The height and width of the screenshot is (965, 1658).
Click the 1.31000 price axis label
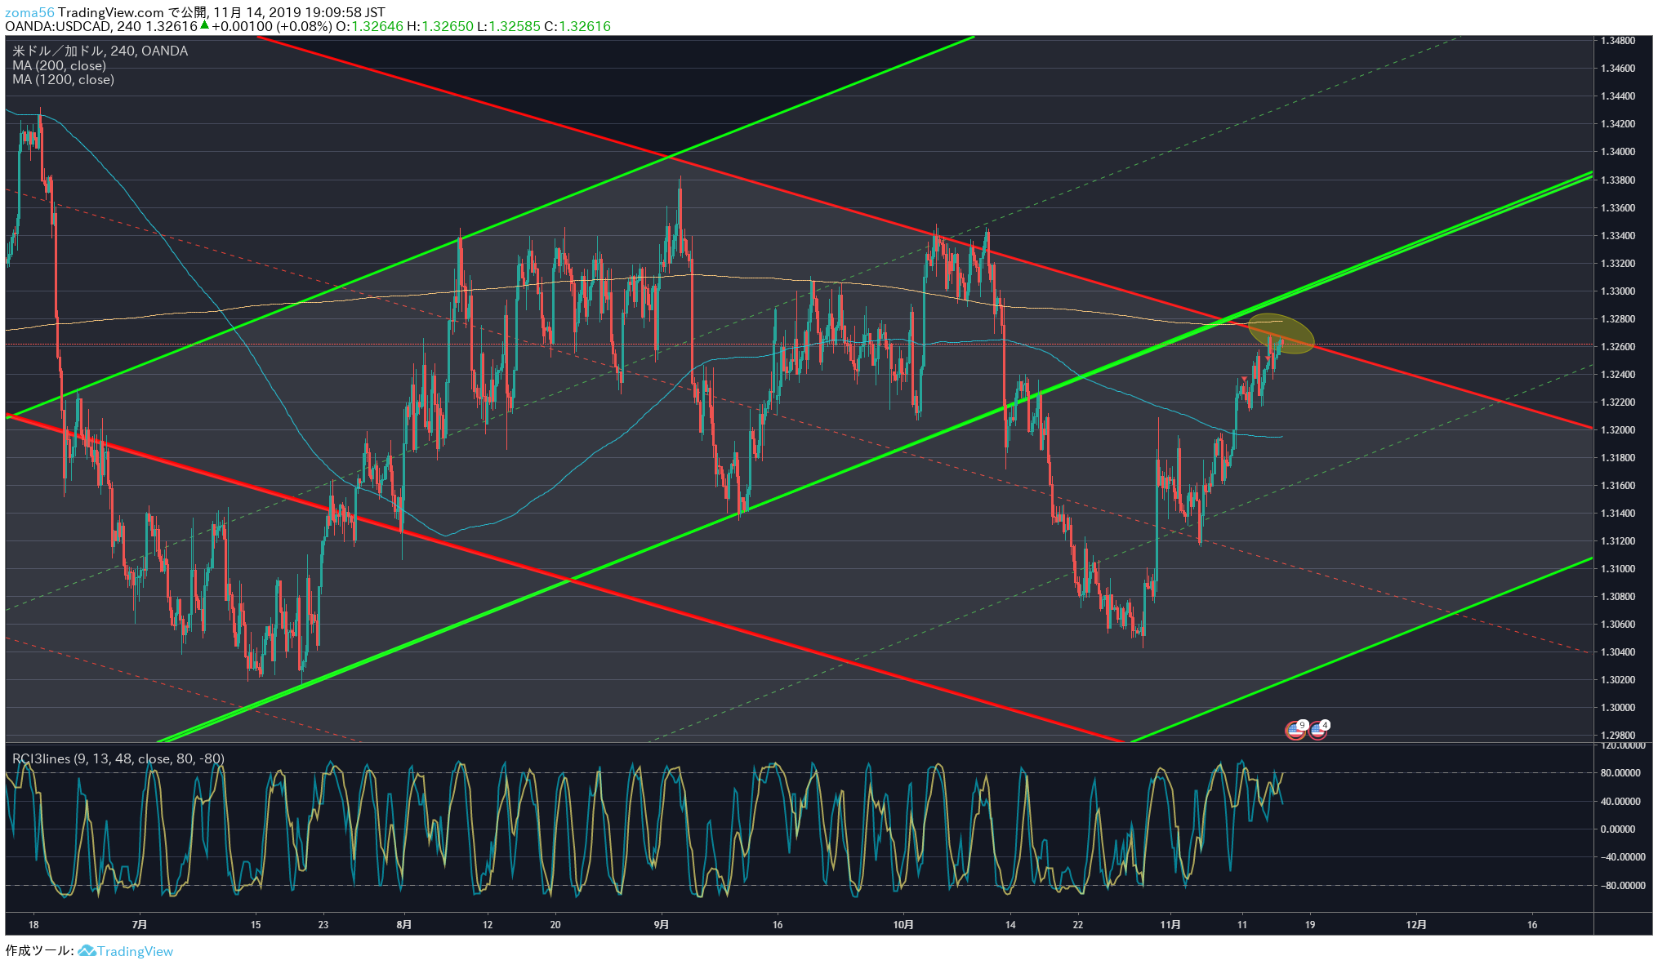point(1618,569)
